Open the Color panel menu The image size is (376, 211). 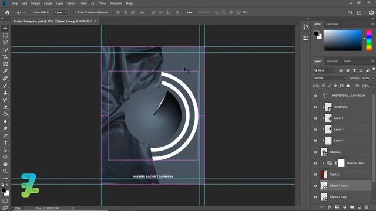coord(372,24)
